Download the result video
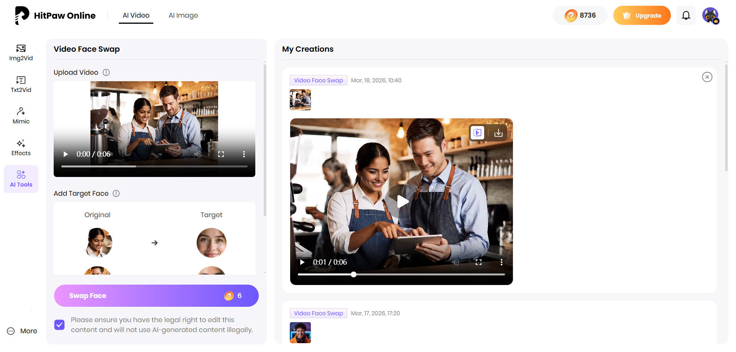Image resolution: width=736 pixels, height=352 pixels. [x=498, y=133]
